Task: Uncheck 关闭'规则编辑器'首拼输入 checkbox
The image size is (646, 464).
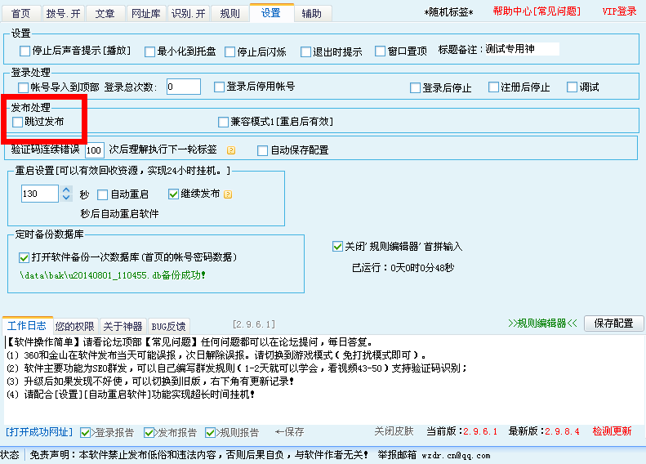Action: [x=337, y=247]
